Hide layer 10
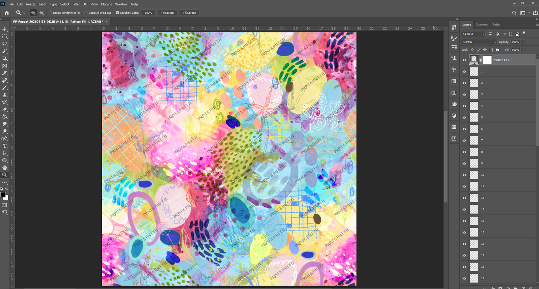This screenshot has height=289, width=539. point(464,175)
